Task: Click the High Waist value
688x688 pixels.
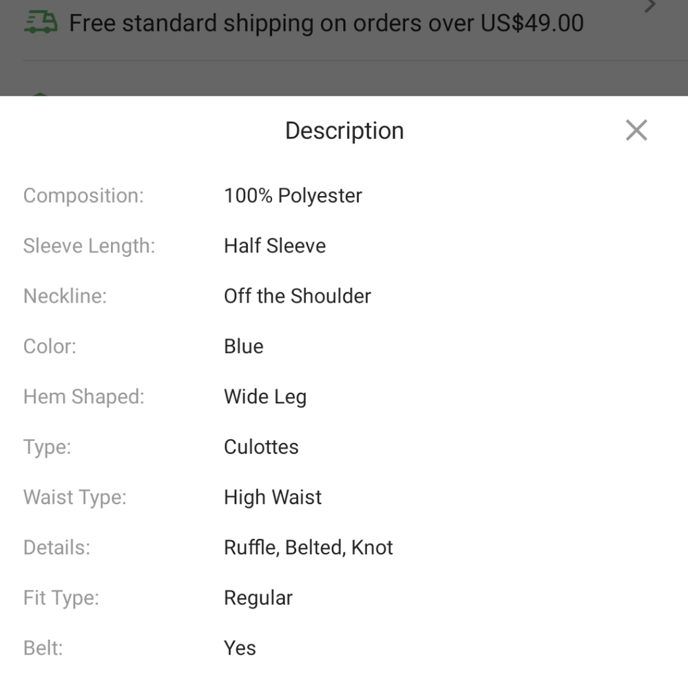Action: coord(273,497)
